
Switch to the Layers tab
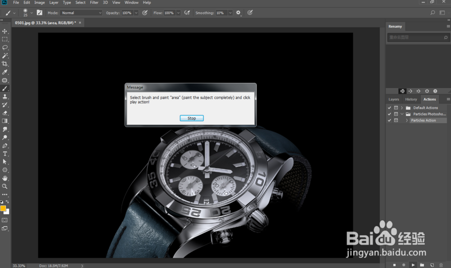(393, 99)
